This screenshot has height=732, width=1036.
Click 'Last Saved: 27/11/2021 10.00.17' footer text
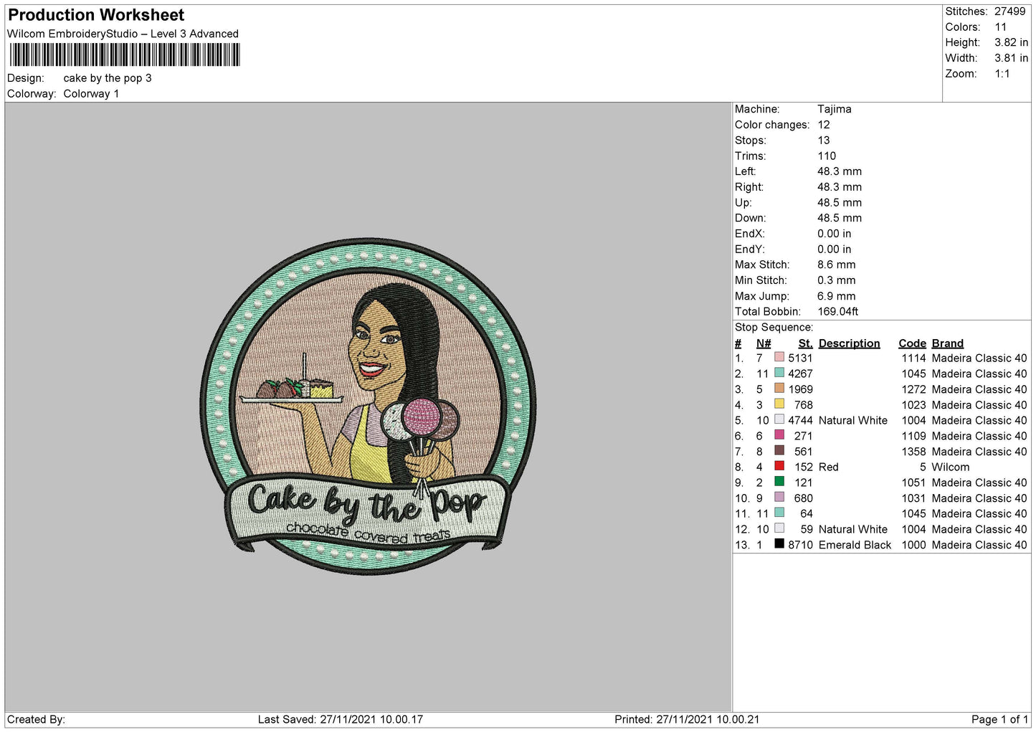(341, 719)
